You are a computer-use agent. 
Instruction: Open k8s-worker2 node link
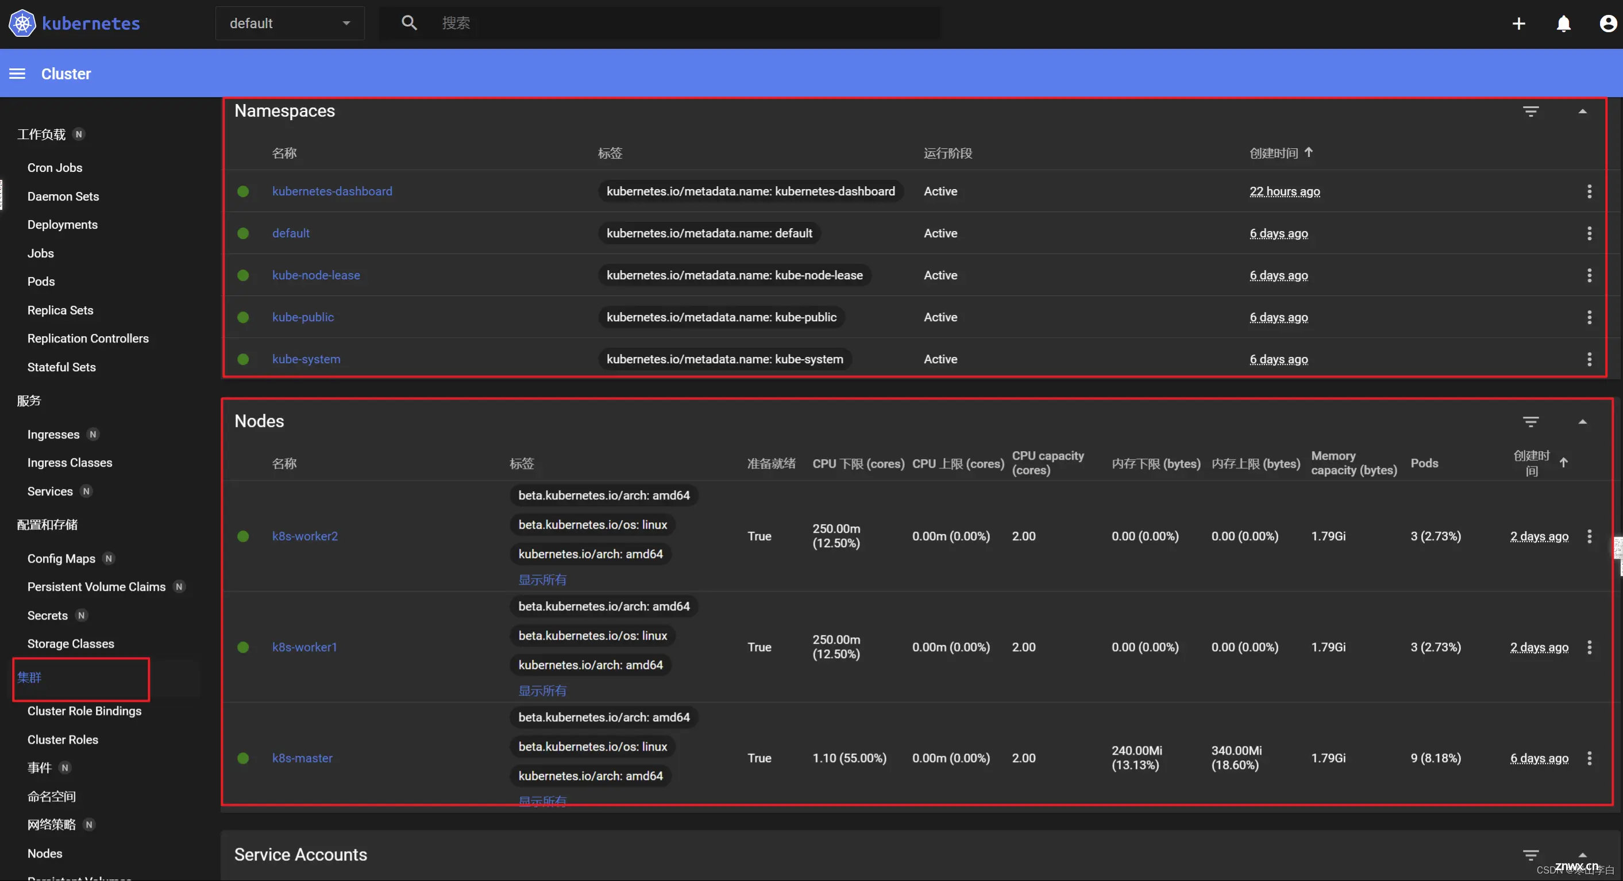point(305,536)
